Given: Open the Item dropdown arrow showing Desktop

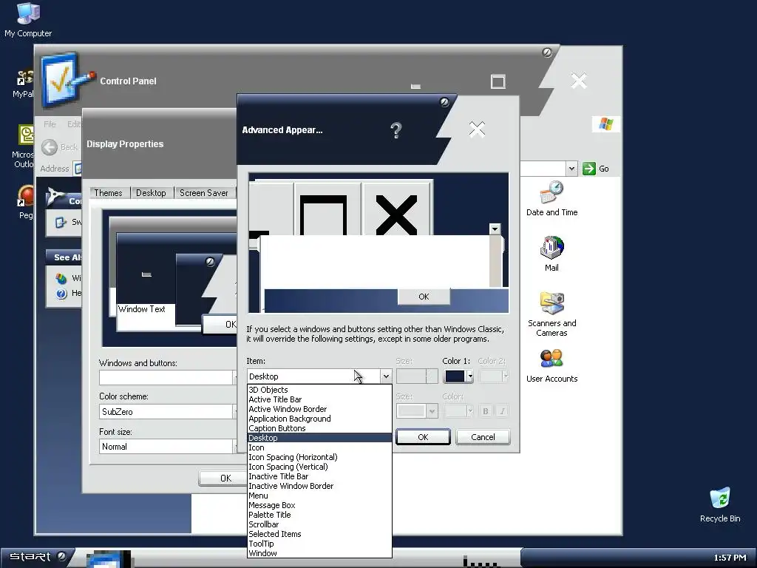Looking at the screenshot, I should tap(385, 376).
